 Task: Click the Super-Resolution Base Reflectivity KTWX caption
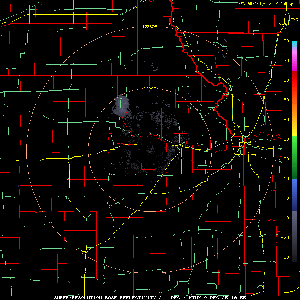coord(150,298)
